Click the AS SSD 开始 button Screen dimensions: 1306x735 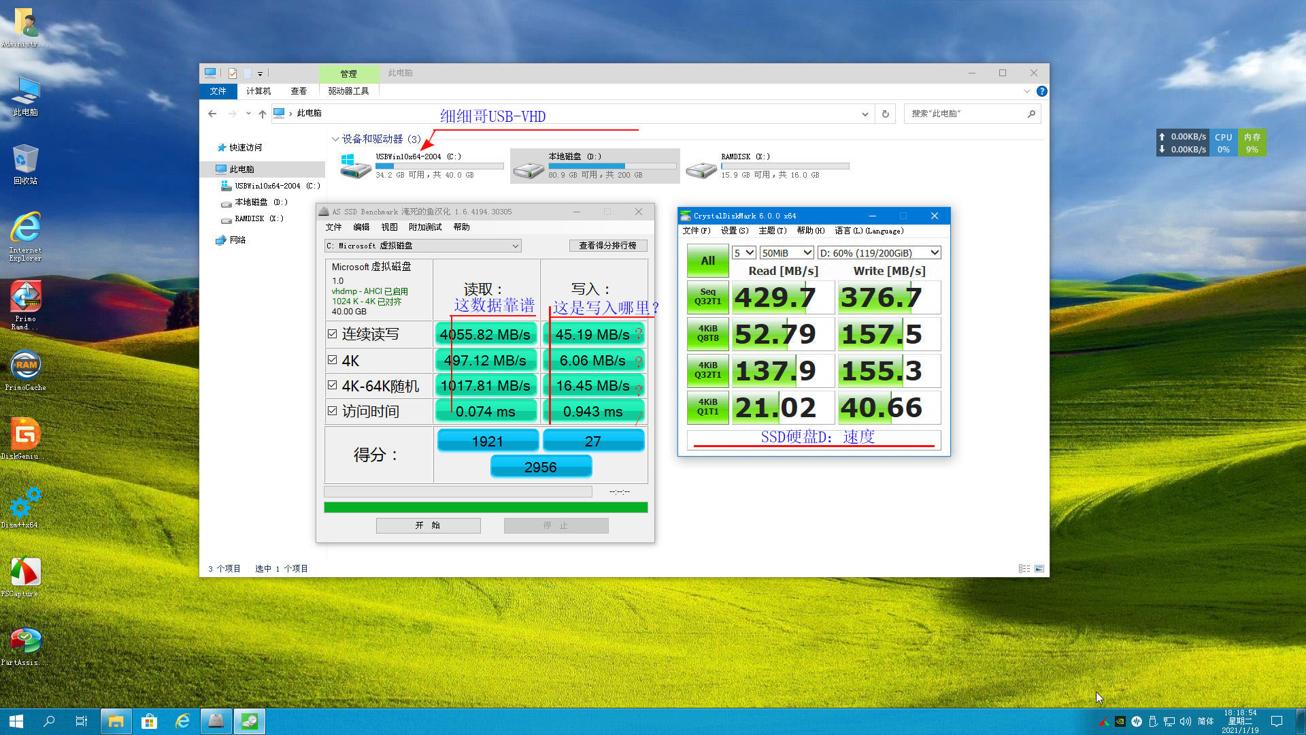coord(428,525)
